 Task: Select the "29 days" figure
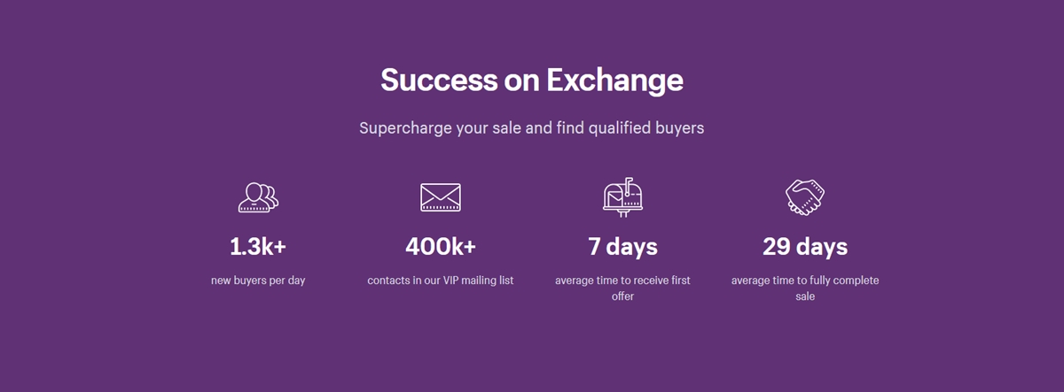pyautogui.click(x=805, y=246)
